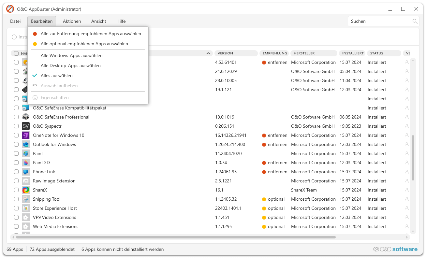The height and width of the screenshot is (258, 426).
Task: Click the Raw Image Extension icon
Action: click(x=26, y=181)
